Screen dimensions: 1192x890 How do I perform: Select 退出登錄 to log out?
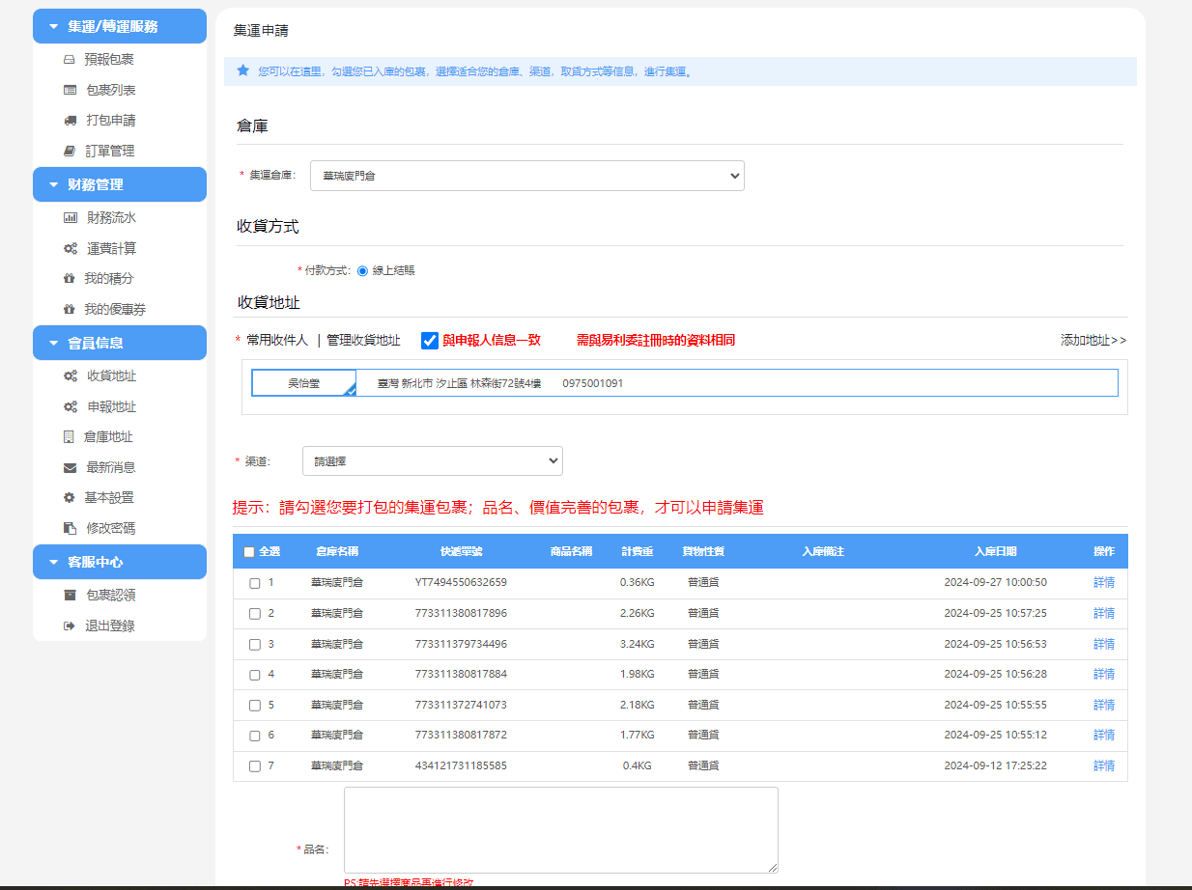pyautogui.click(x=110, y=626)
